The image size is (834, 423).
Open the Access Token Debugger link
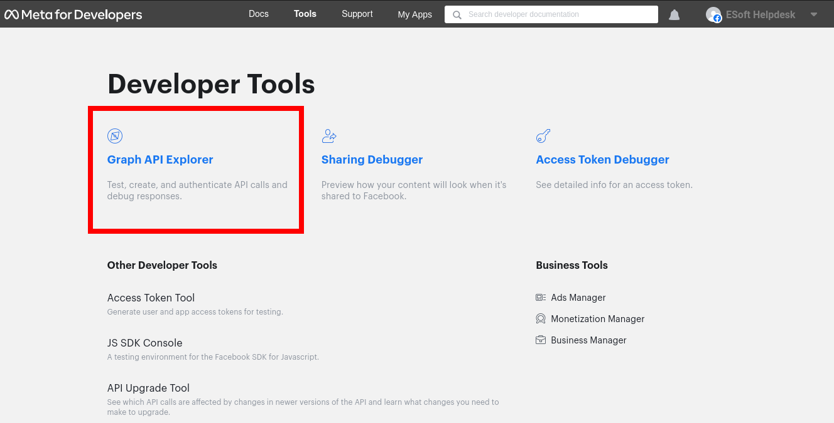pos(602,160)
